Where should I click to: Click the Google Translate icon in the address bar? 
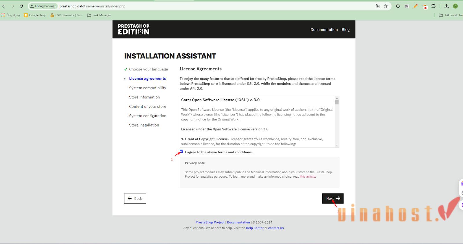click(378, 6)
